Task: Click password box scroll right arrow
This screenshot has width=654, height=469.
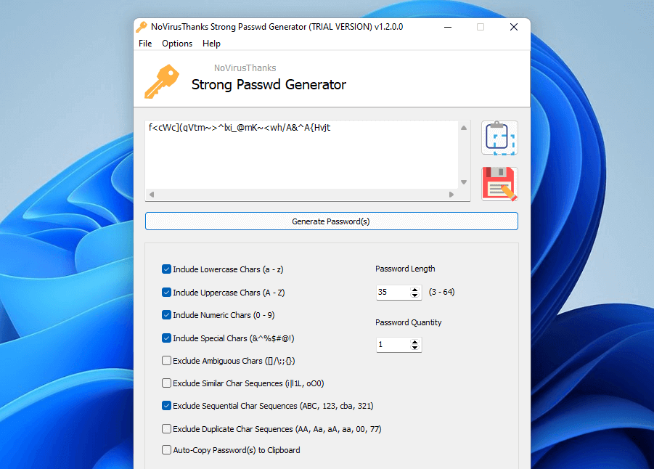Action: 451,195
